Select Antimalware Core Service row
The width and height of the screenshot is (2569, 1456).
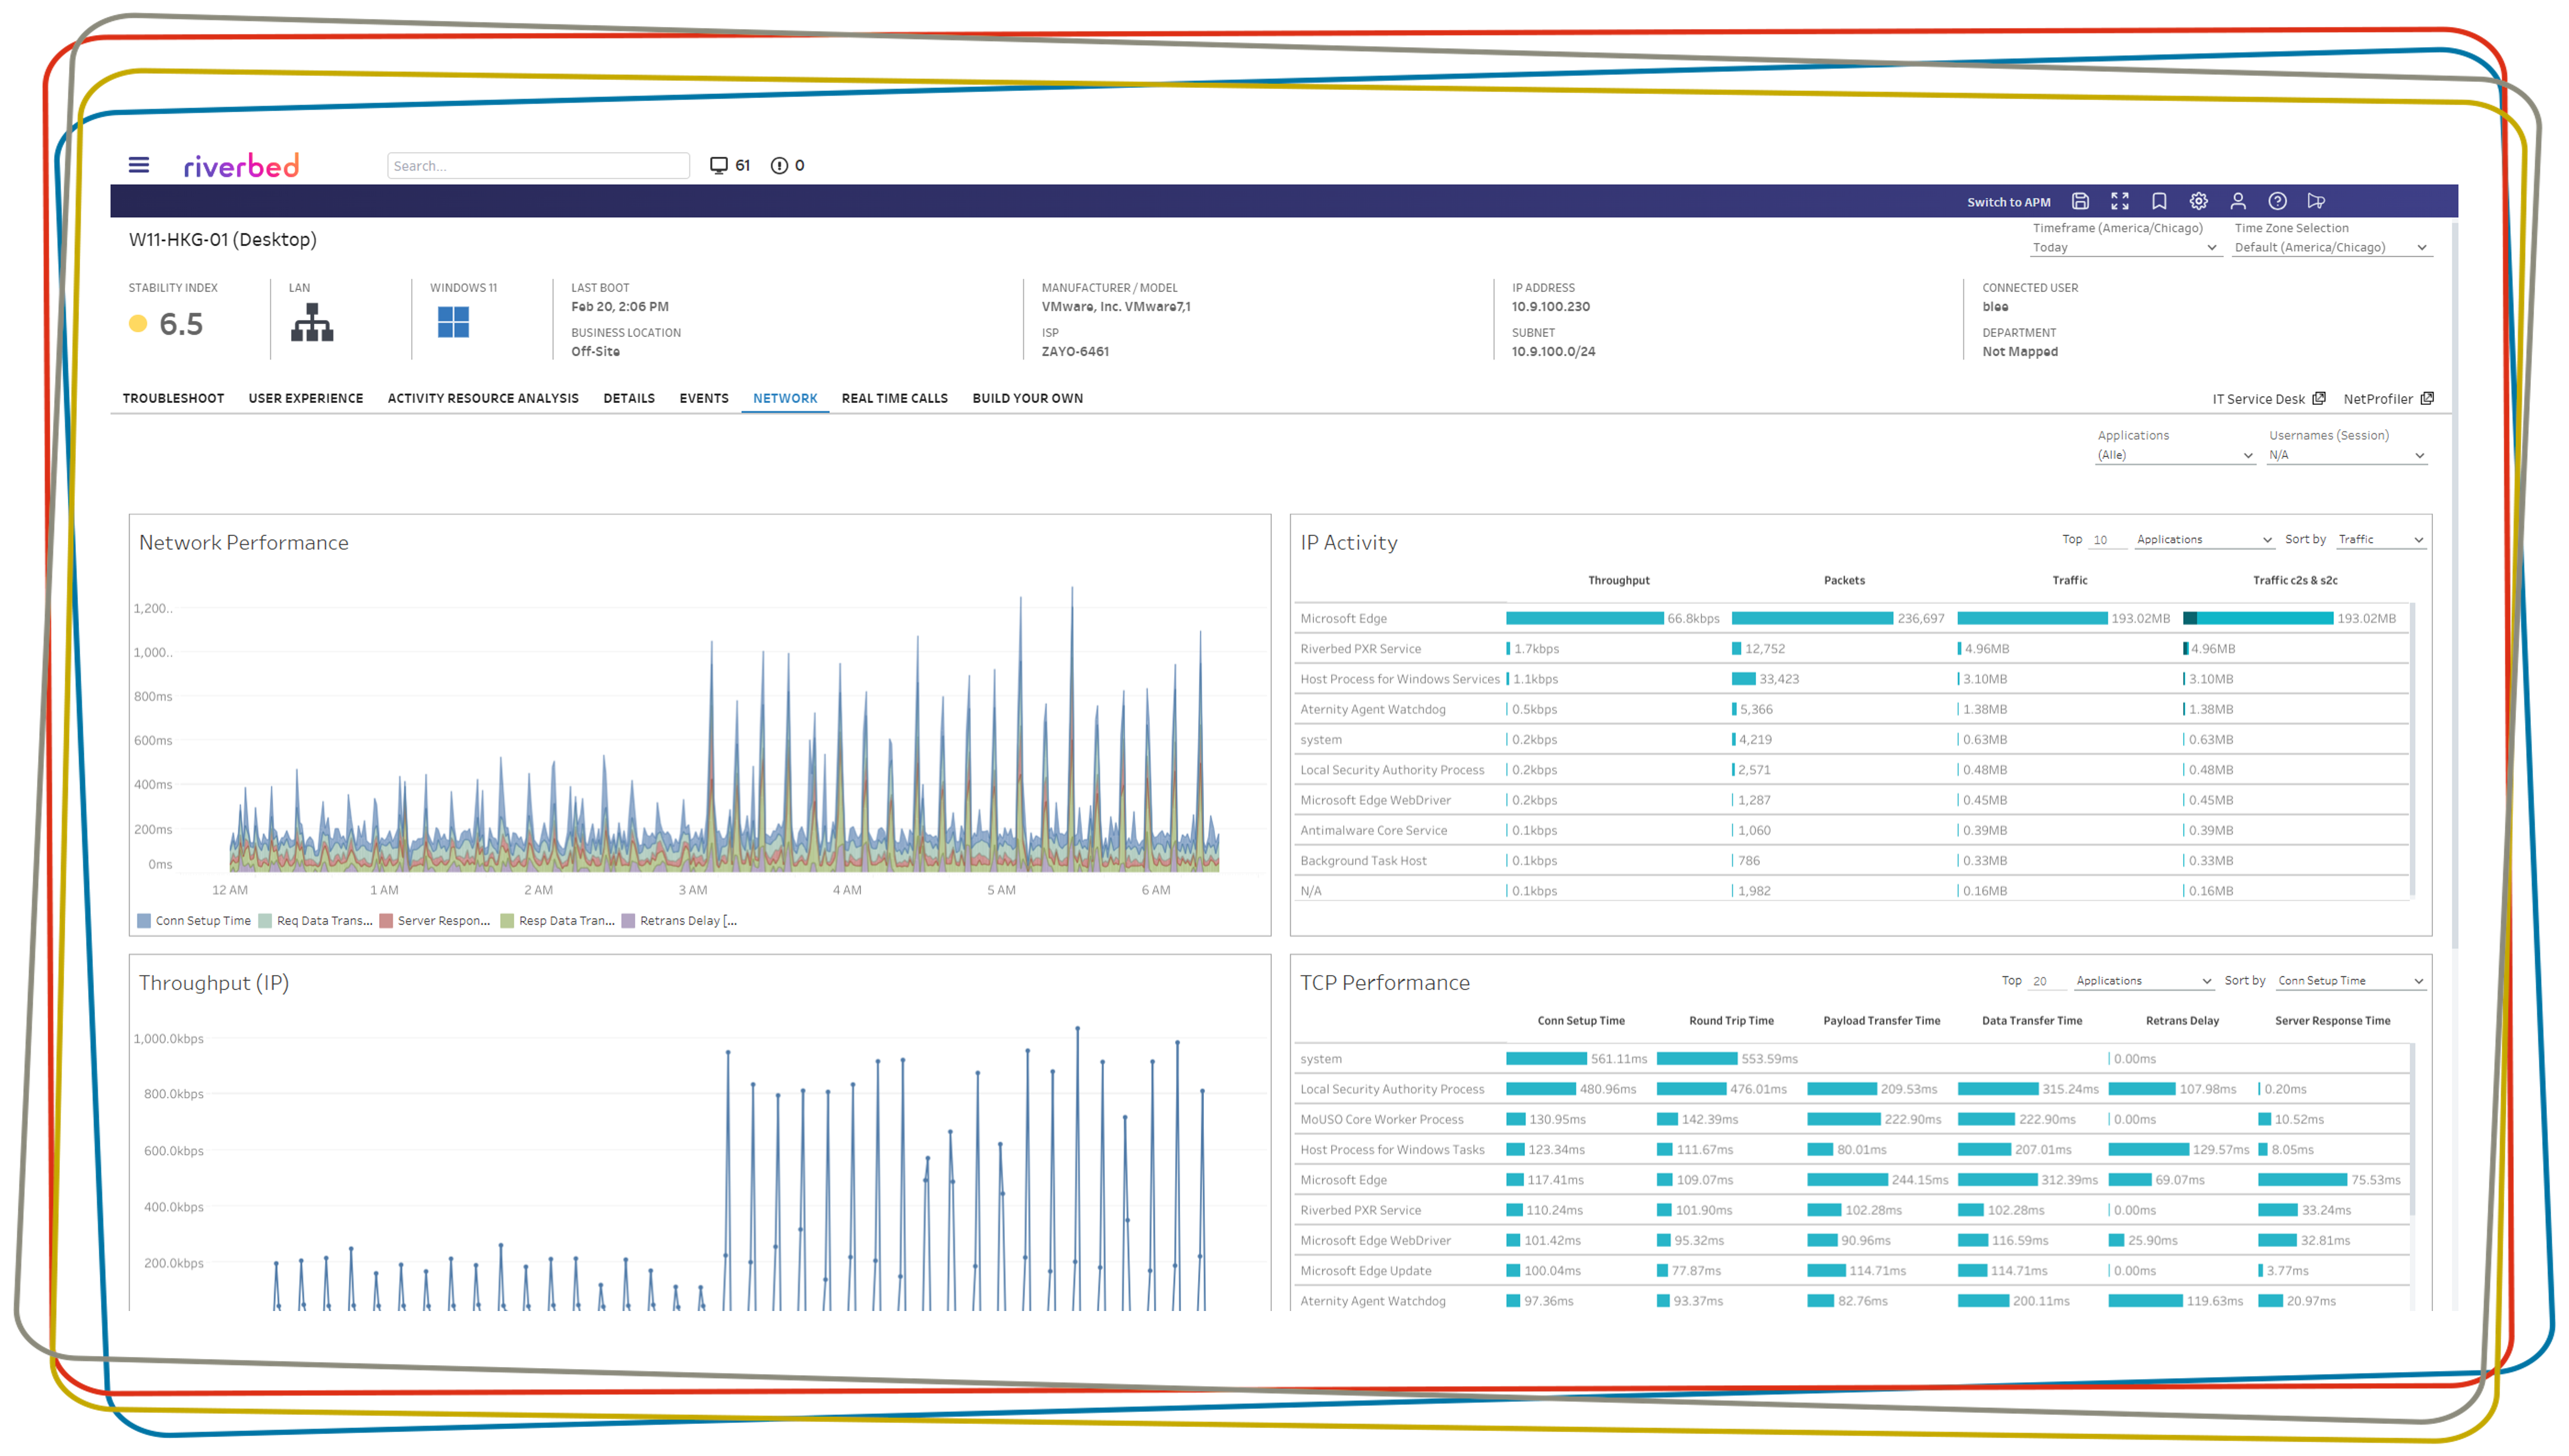pyautogui.click(x=1851, y=830)
